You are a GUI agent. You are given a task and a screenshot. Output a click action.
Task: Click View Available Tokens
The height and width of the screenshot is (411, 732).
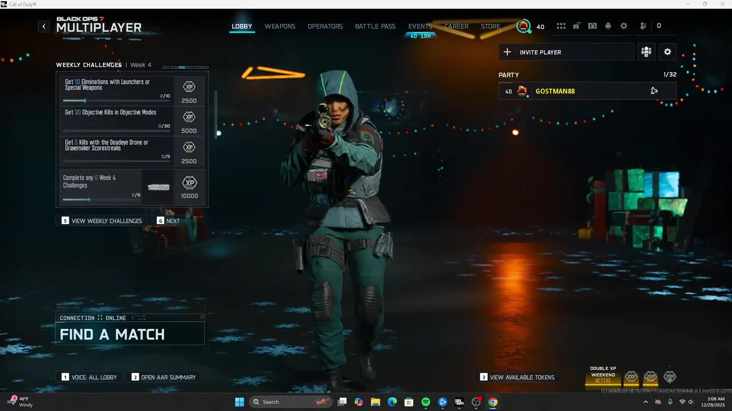pos(518,377)
